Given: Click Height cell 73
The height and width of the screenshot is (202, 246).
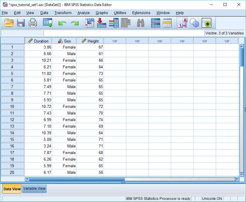Looking at the screenshot, I should point(90,73).
